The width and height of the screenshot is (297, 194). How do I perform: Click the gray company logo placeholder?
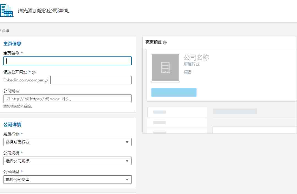coord(165,68)
